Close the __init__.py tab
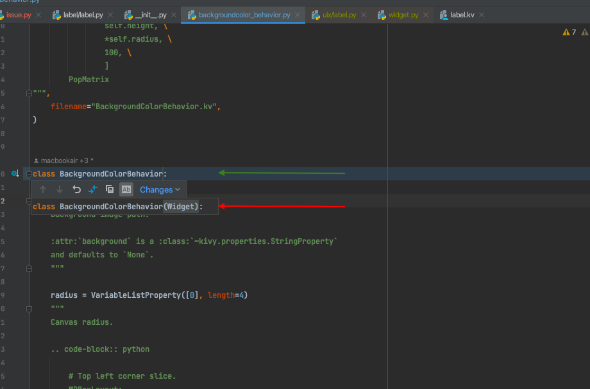The height and width of the screenshot is (389, 590). 174,15
